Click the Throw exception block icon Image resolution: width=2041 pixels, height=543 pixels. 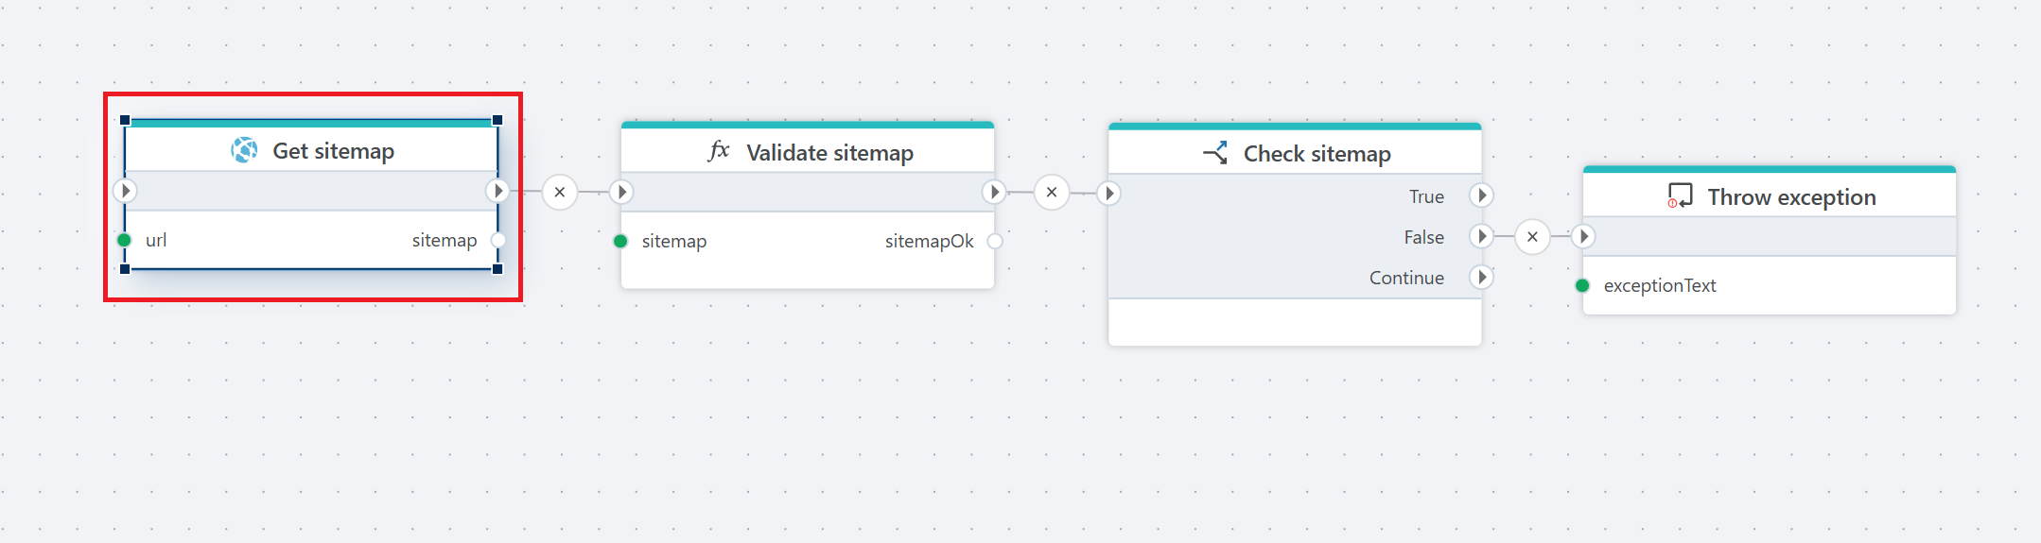point(1680,196)
